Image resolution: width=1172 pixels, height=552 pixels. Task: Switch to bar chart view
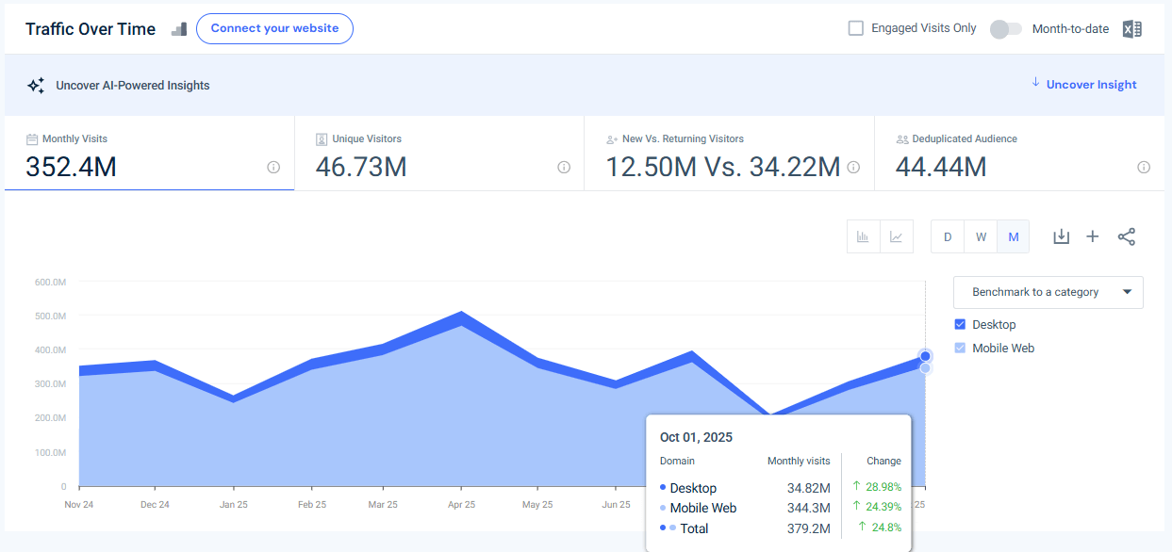pos(863,236)
